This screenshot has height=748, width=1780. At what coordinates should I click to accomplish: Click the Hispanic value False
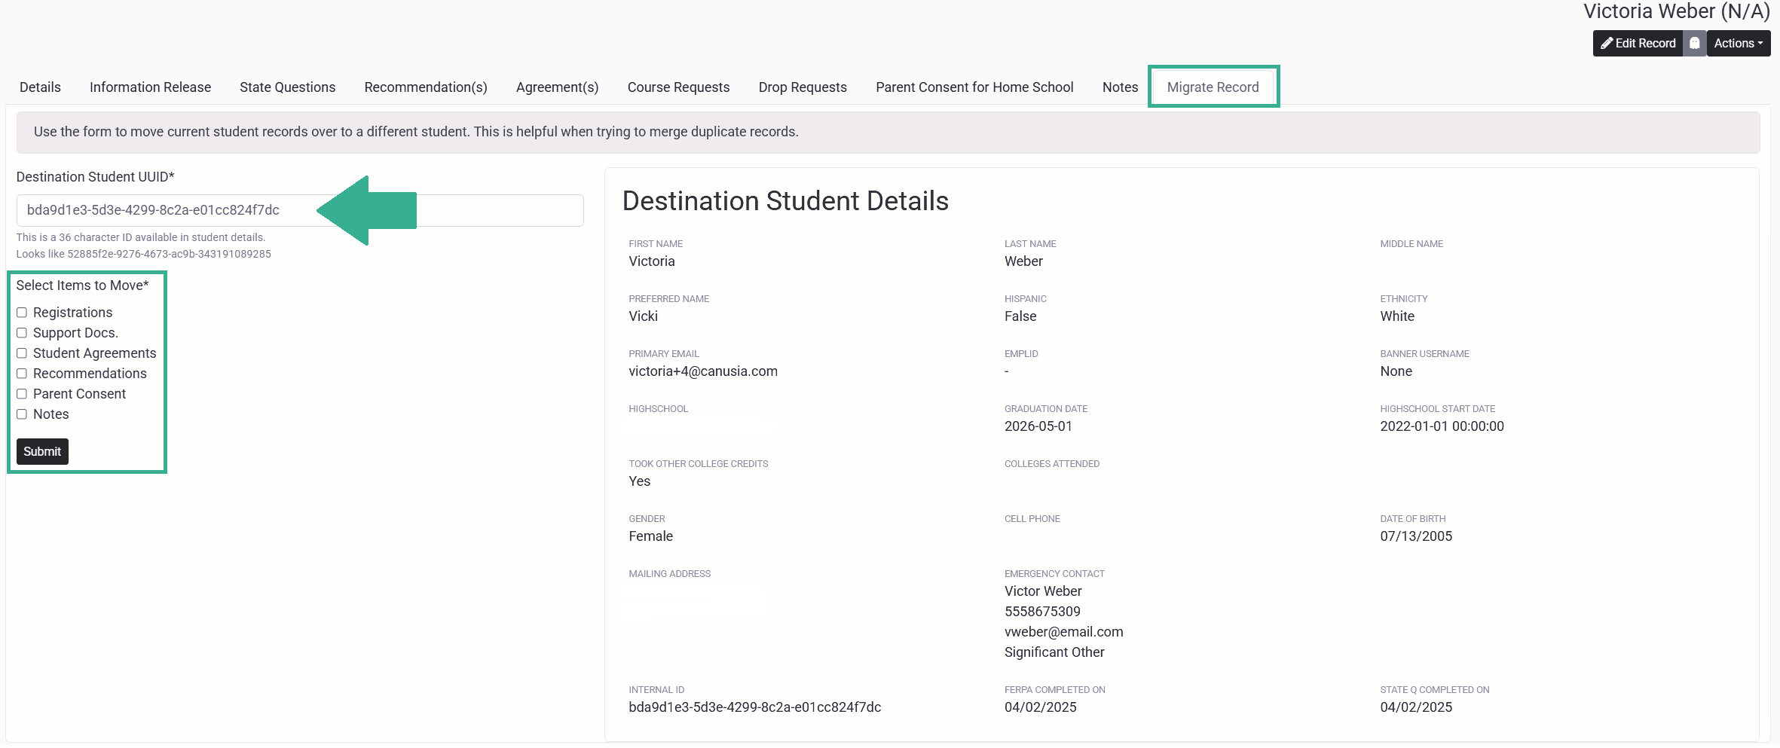click(1020, 316)
